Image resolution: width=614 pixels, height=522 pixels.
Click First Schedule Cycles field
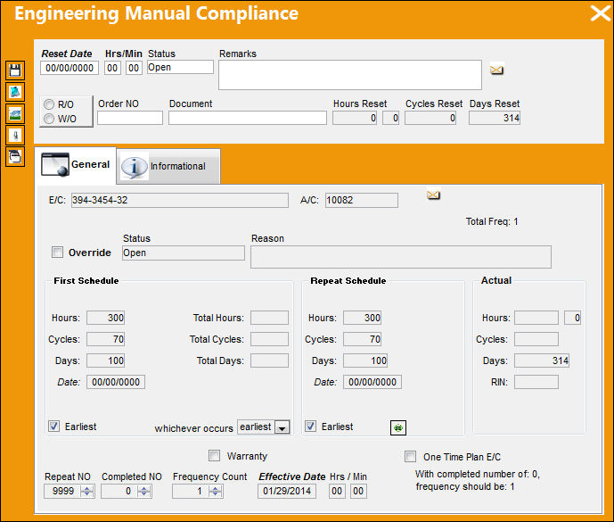coord(106,339)
